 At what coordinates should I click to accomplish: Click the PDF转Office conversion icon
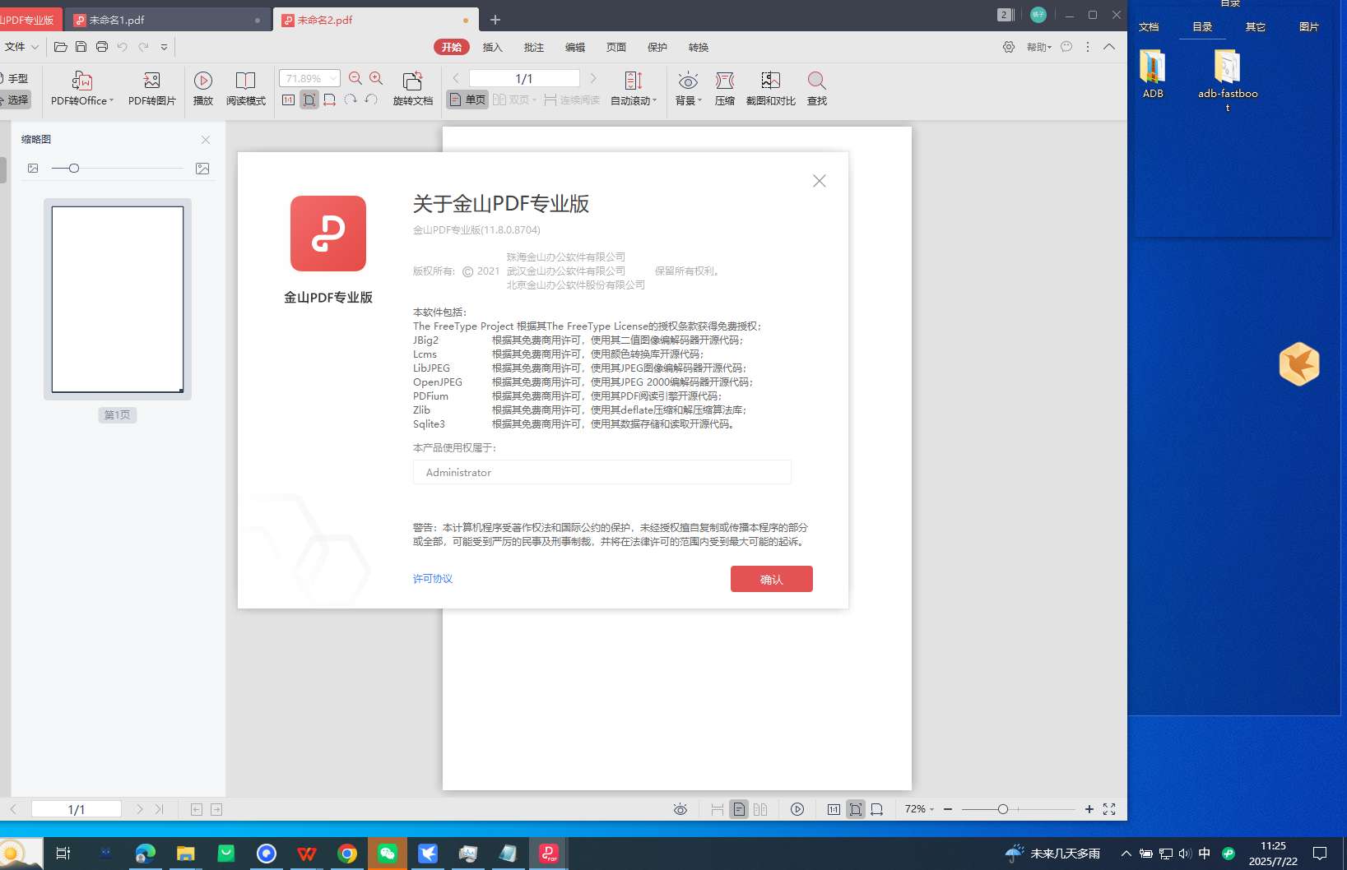(81, 81)
